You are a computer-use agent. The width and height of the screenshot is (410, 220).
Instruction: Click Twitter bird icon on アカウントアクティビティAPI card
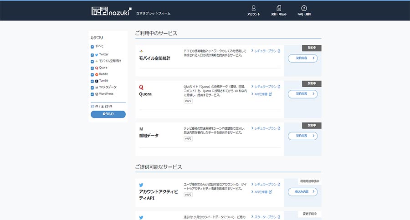[141, 185]
